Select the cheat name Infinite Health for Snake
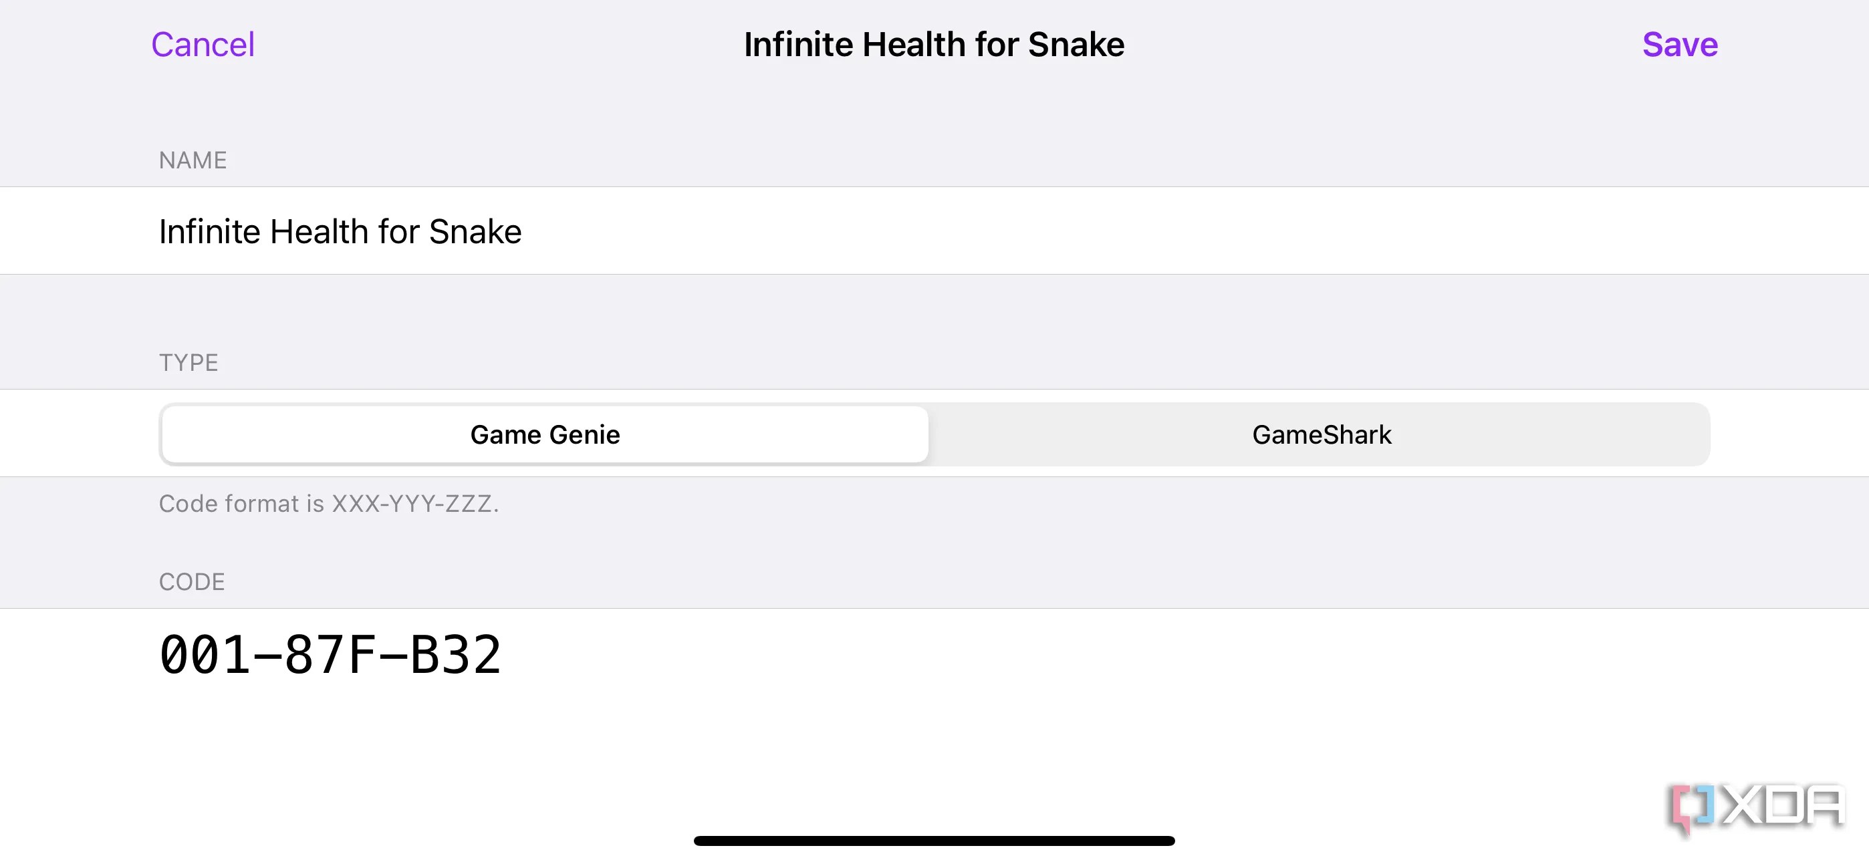The image size is (1869, 862). (x=340, y=231)
